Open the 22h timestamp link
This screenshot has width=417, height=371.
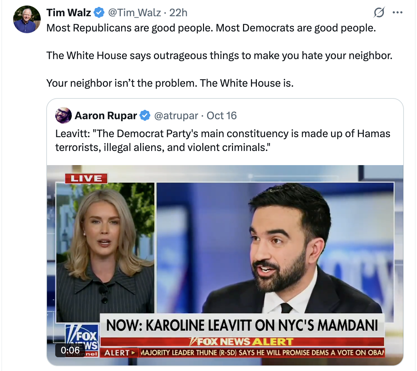coord(178,13)
